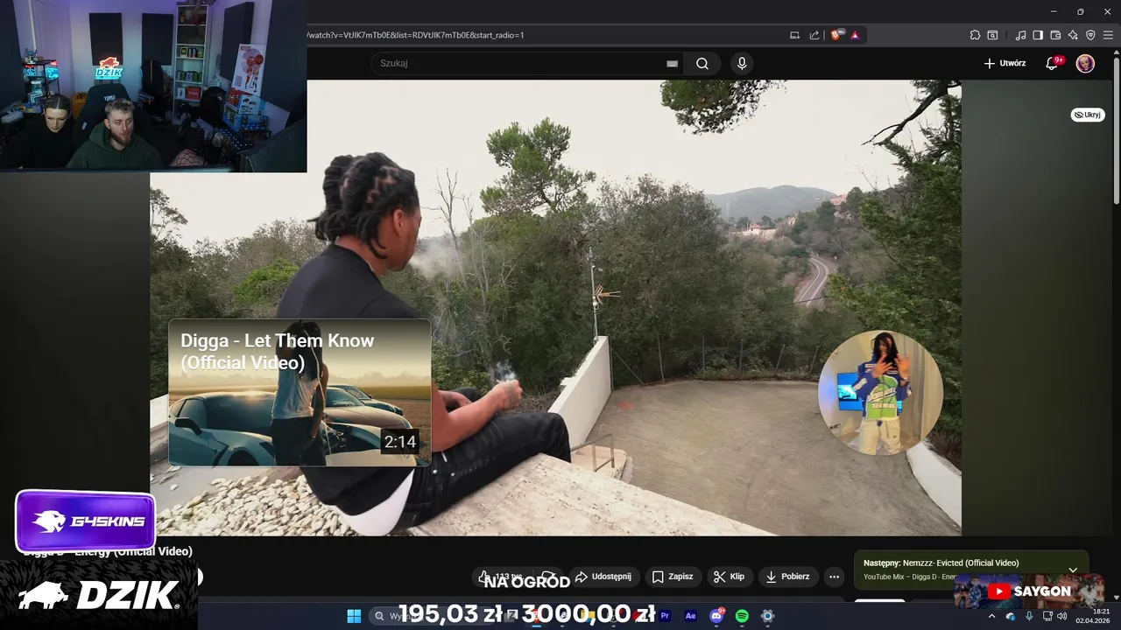Click the Utwórz create button
The height and width of the screenshot is (630, 1121).
pos(1005,64)
